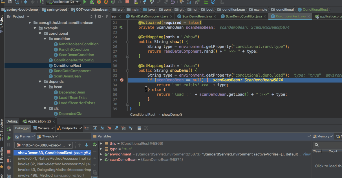Open ScanDemoCondition in the project tree

76,55
